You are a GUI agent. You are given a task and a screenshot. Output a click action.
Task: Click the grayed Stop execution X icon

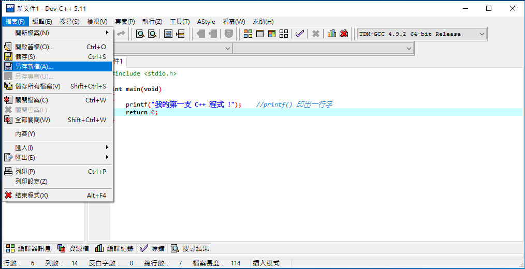click(315, 34)
